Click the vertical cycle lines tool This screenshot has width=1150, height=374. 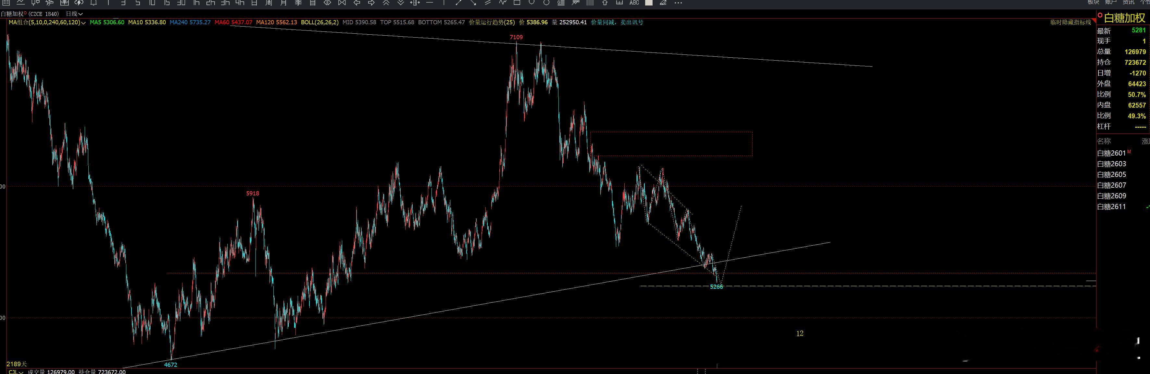click(x=590, y=3)
